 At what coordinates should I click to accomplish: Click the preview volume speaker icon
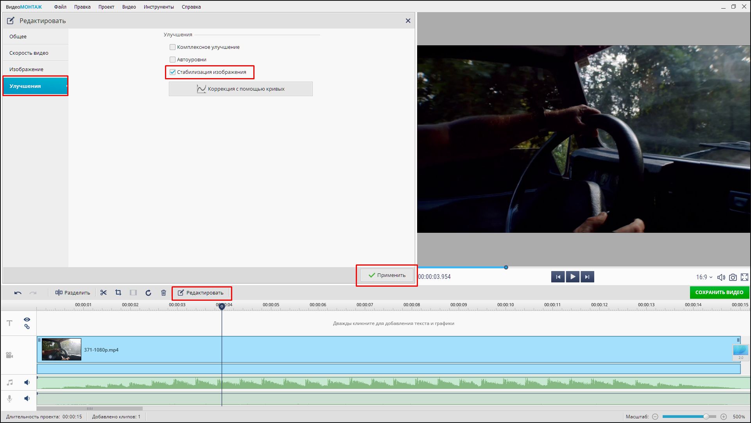[721, 277]
